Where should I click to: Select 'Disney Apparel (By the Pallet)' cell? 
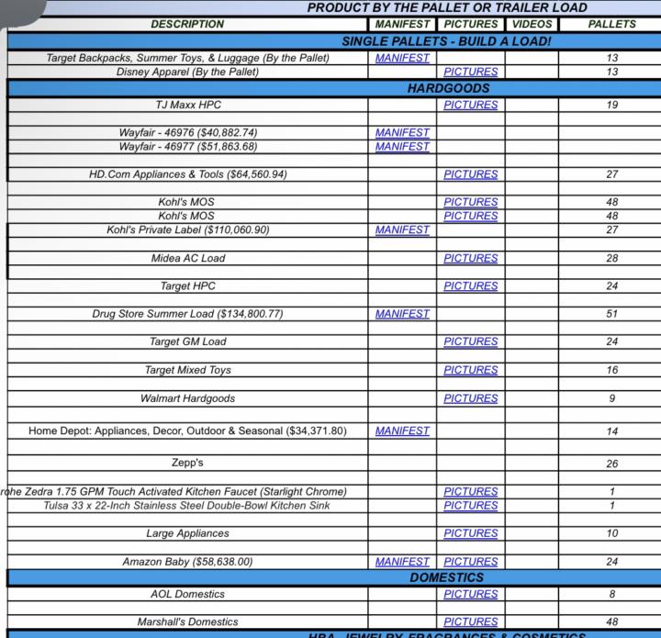[187, 72]
